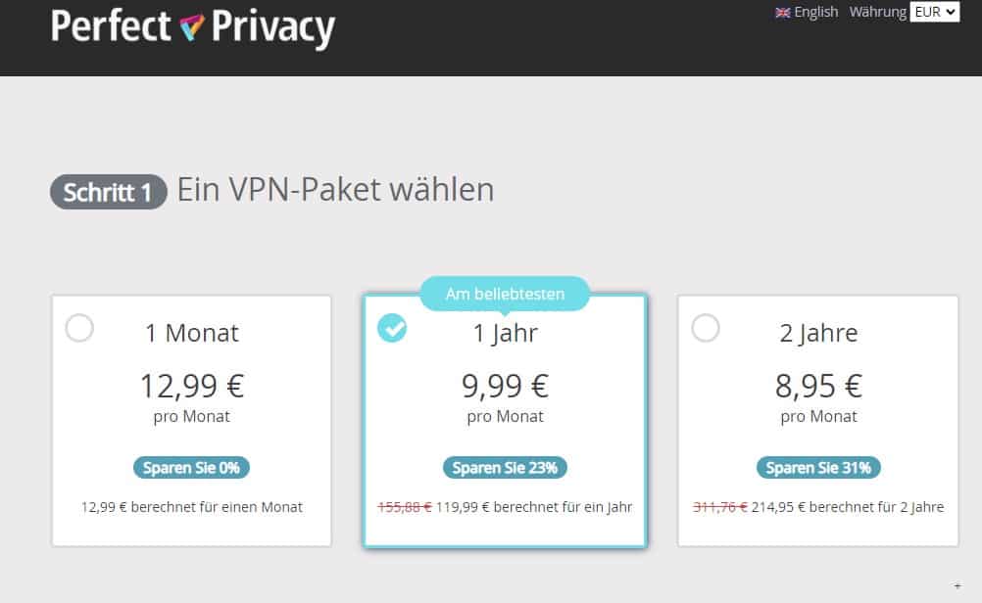
Task: Select the checked 1 Jahr radio button
Action: click(x=392, y=329)
